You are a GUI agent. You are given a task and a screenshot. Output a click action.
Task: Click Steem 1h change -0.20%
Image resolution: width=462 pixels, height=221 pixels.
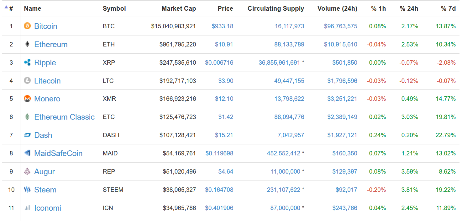click(376, 190)
